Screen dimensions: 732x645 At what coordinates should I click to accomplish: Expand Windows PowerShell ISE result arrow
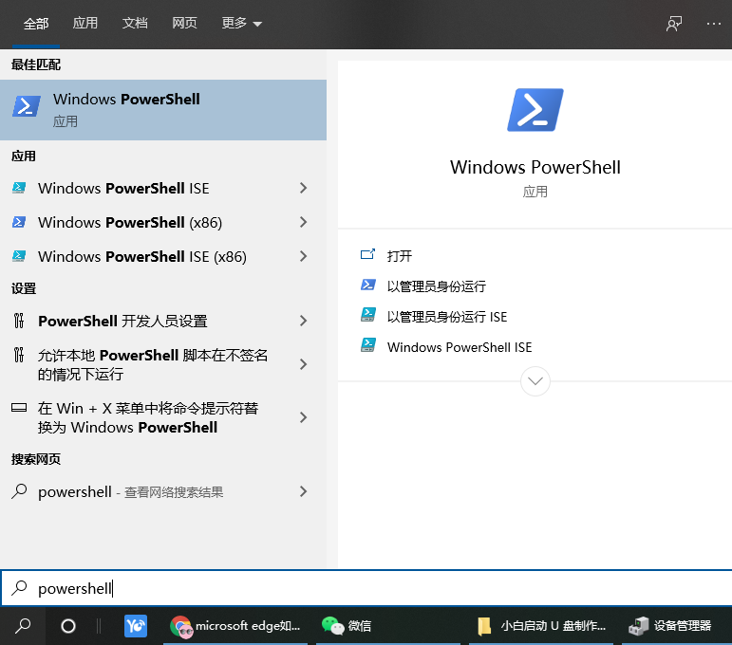click(304, 188)
